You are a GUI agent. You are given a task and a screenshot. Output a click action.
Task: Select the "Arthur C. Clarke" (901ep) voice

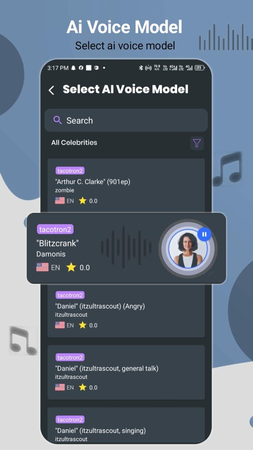tap(126, 185)
